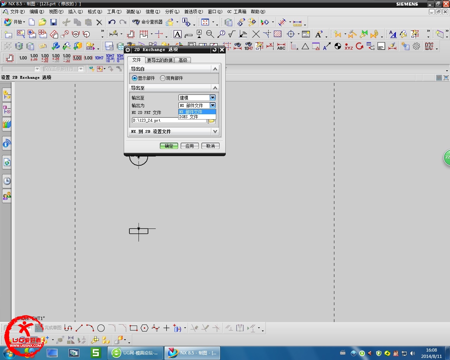
Task: Select the 文件 tab in the dialog
Action: pos(136,60)
